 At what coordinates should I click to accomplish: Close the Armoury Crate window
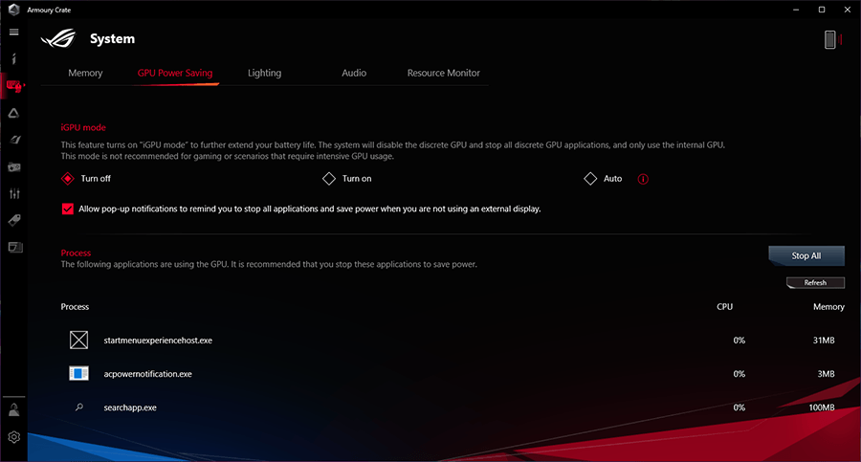tap(848, 10)
